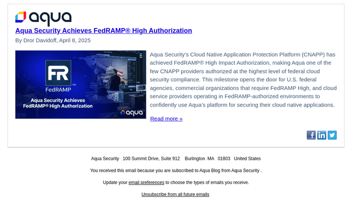Share the article on LinkedIn

click(321, 135)
